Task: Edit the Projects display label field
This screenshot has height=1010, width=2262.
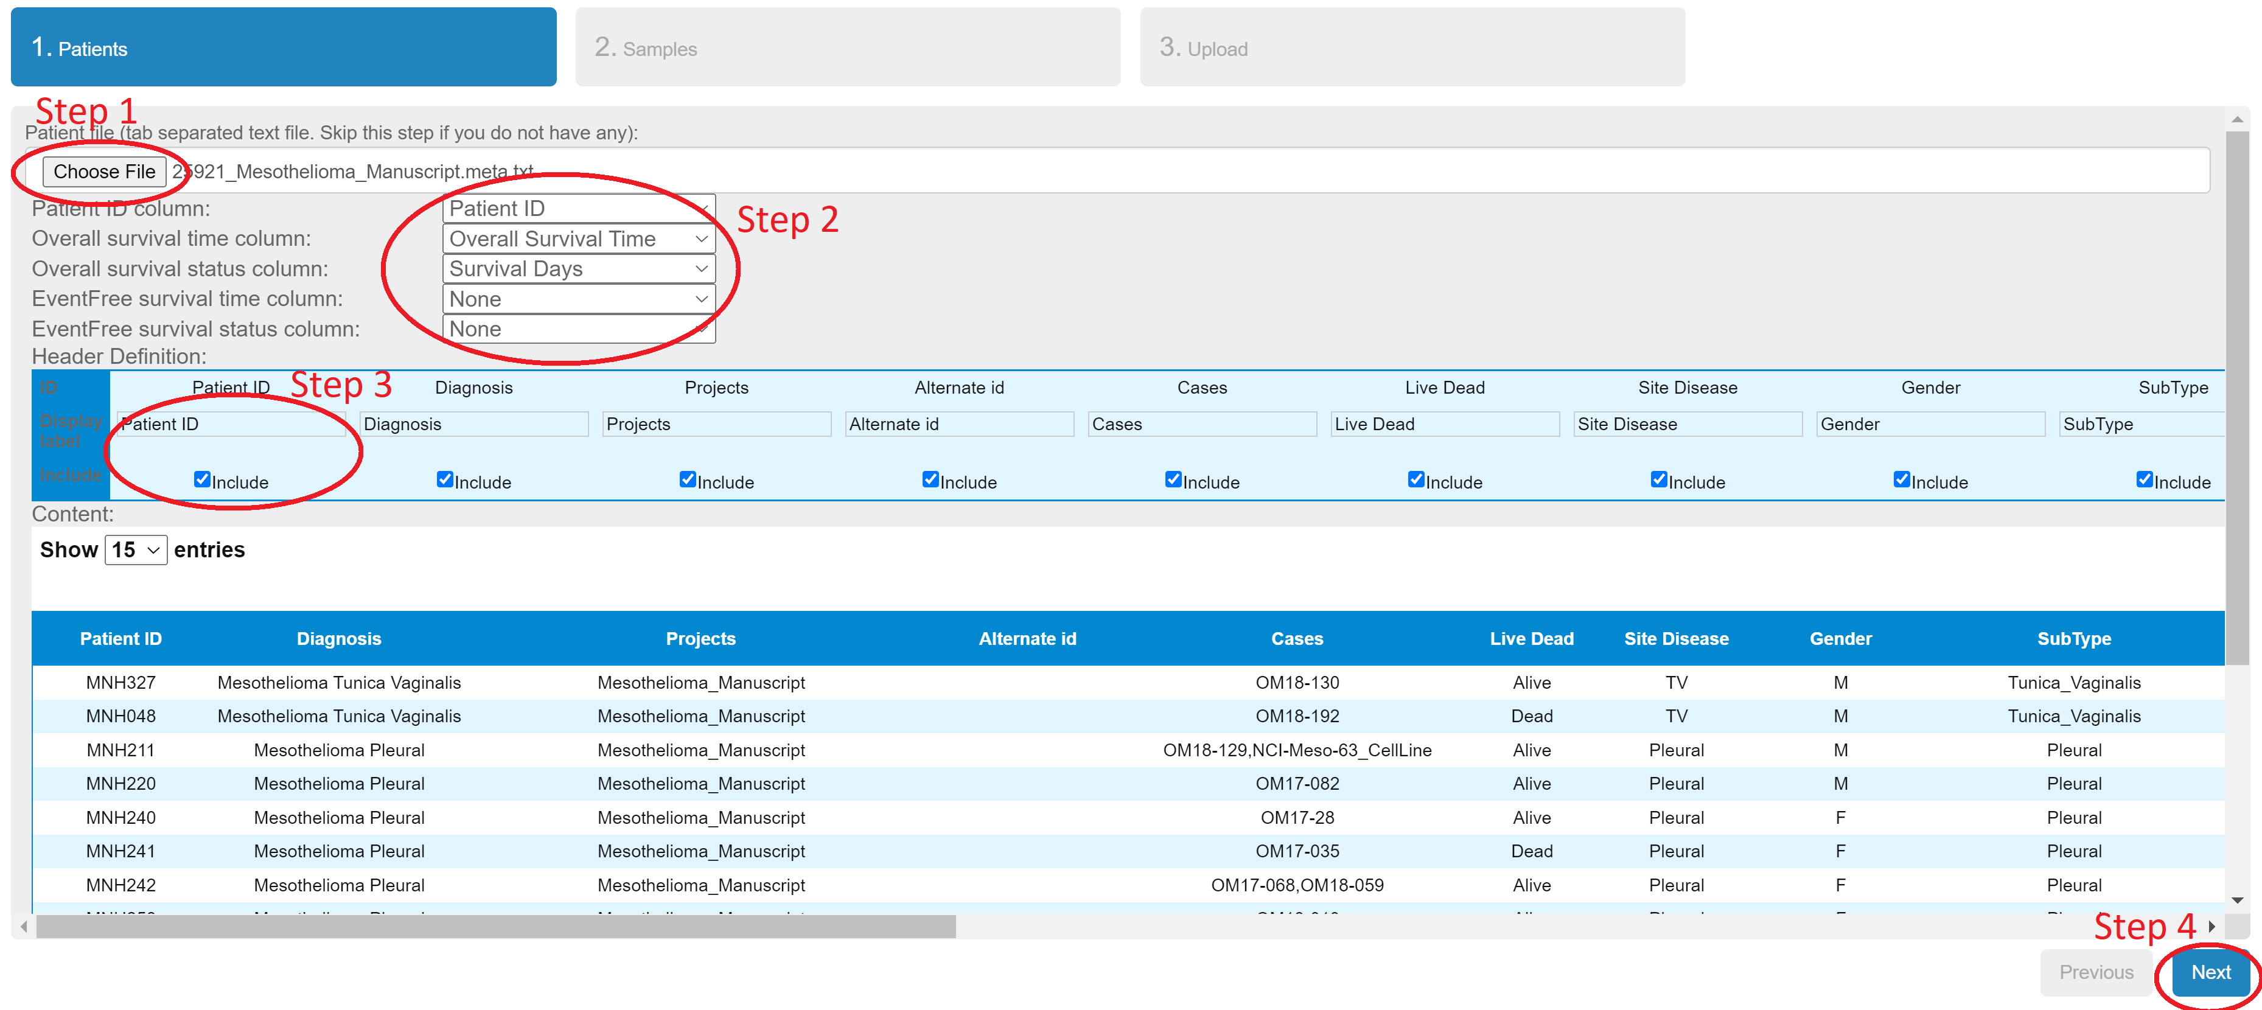Action: point(716,424)
